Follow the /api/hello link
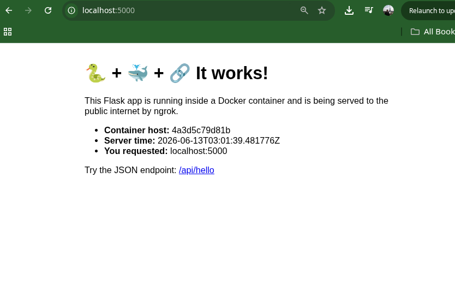The width and height of the screenshot is (455, 290). tap(196, 170)
